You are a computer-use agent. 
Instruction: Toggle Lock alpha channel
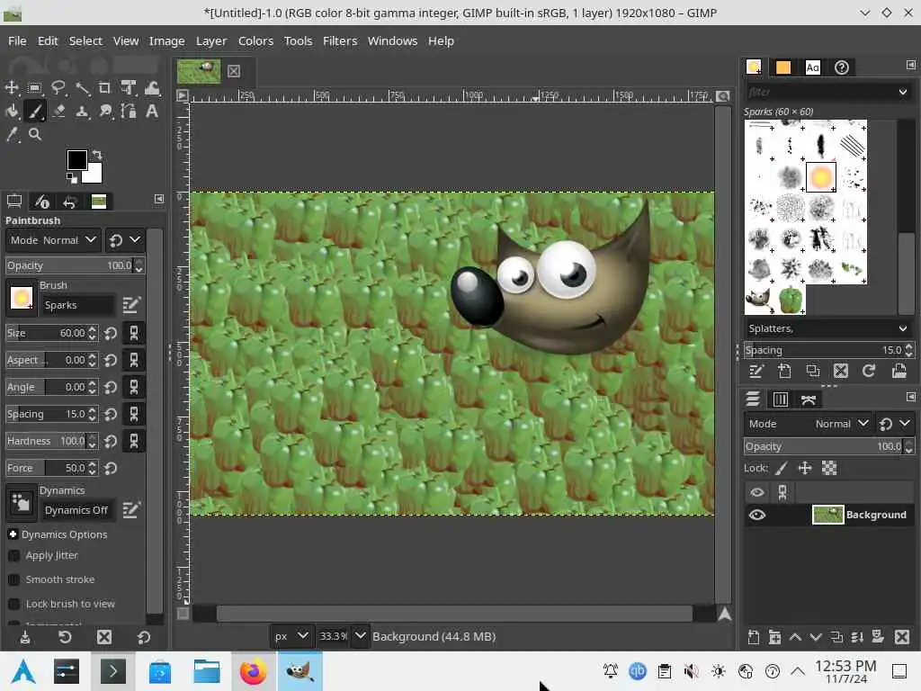point(828,468)
